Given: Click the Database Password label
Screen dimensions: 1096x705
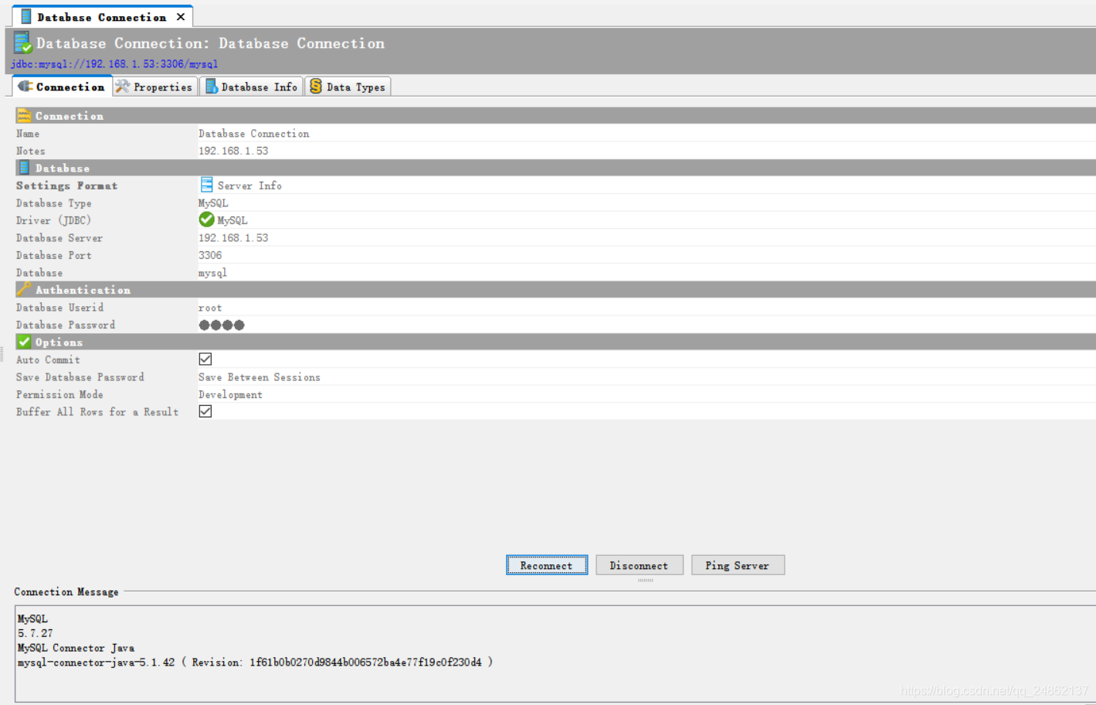Looking at the screenshot, I should (66, 325).
